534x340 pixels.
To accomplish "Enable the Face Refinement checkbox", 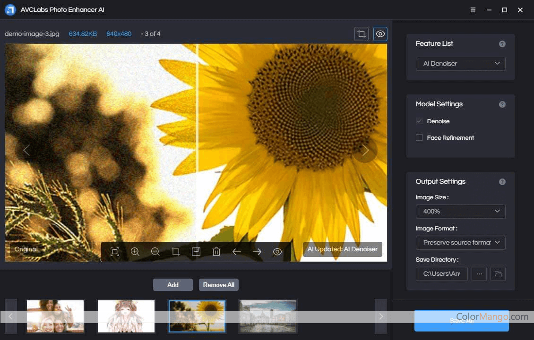I will coord(419,137).
